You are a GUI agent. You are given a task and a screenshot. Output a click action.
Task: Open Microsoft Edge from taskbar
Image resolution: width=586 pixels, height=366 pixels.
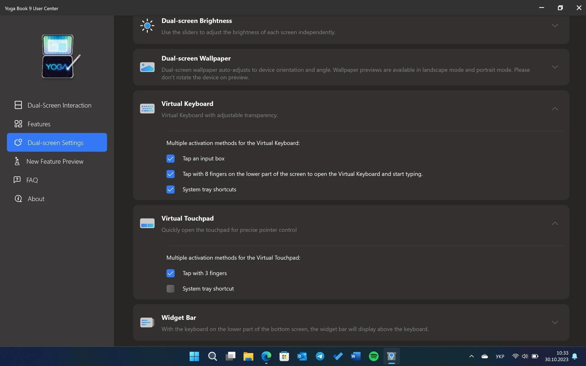tap(266, 356)
